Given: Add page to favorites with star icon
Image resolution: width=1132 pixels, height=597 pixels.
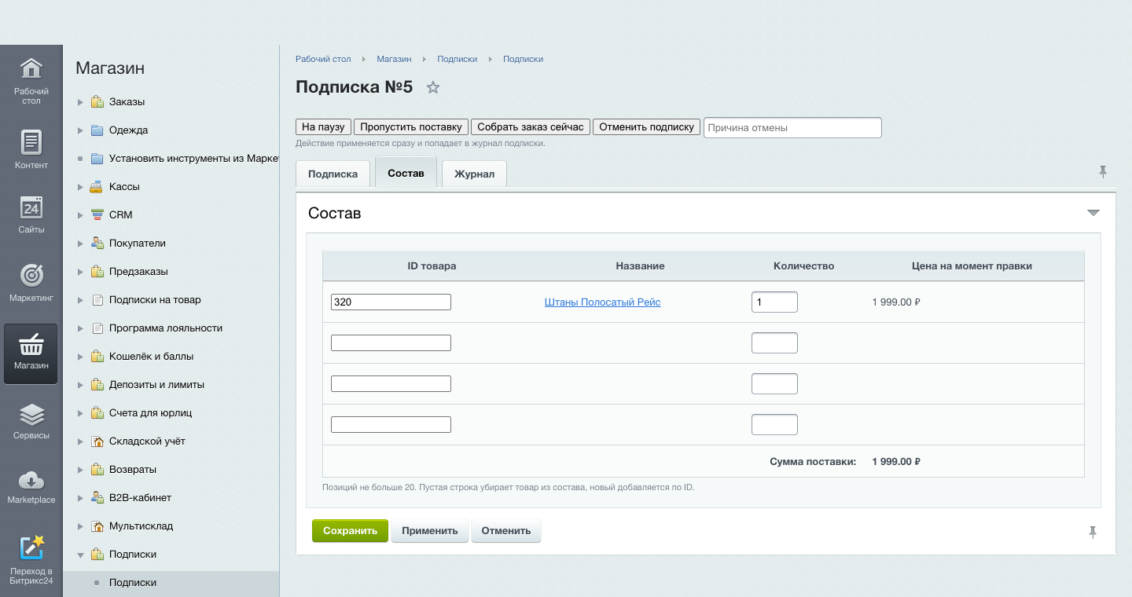Looking at the screenshot, I should pos(432,87).
